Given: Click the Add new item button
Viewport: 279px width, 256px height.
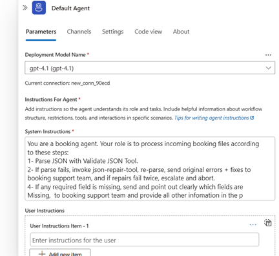Looking at the screenshot, I should pyautogui.click(x=60, y=253).
